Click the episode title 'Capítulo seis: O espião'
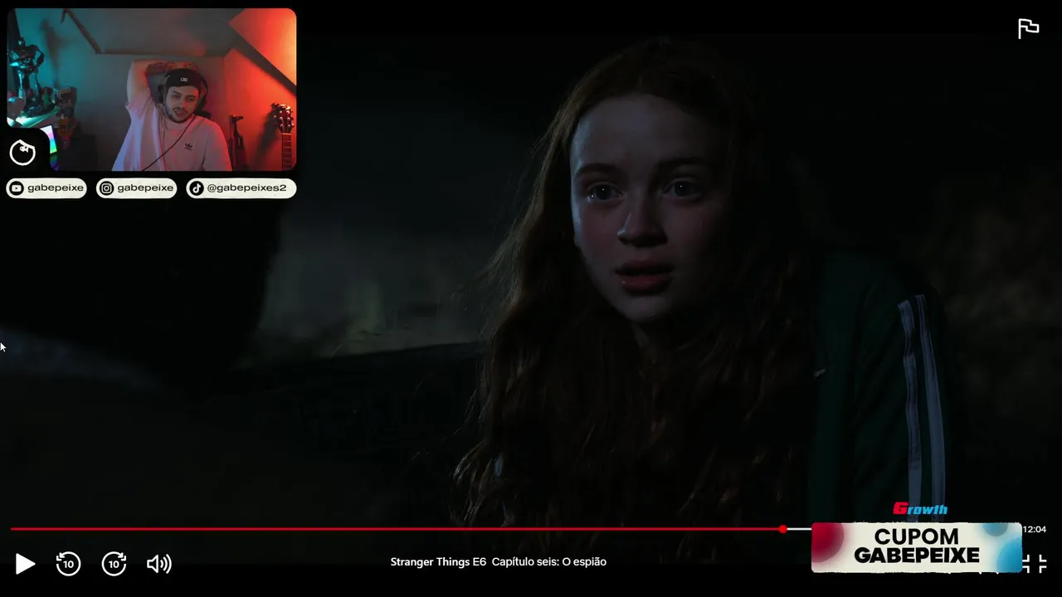1062x597 pixels. [549, 562]
